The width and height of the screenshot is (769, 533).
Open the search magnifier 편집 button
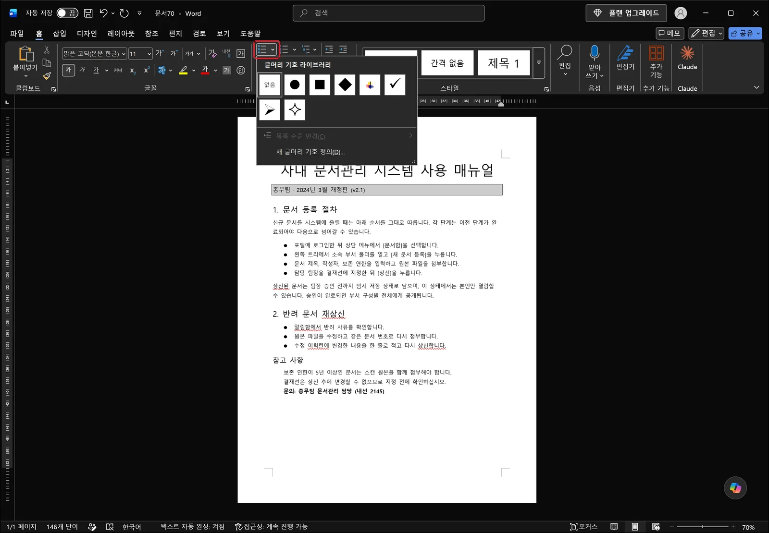[565, 60]
